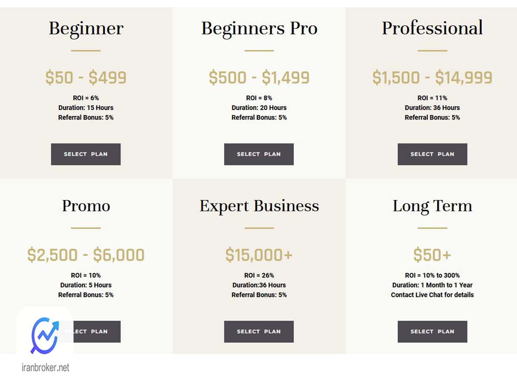
Task: Pick the Promo plan's Select Plan button
Action: [x=86, y=332]
